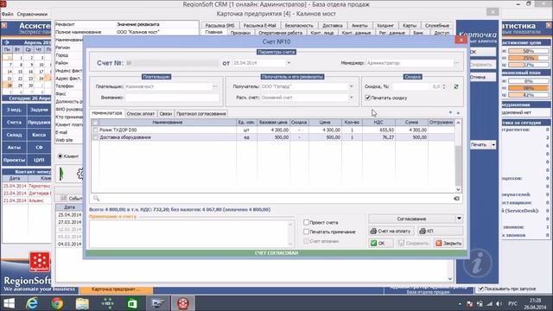Click the Касса button in assistant panel
This screenshot has height=311, width=553.
[39, 135]
